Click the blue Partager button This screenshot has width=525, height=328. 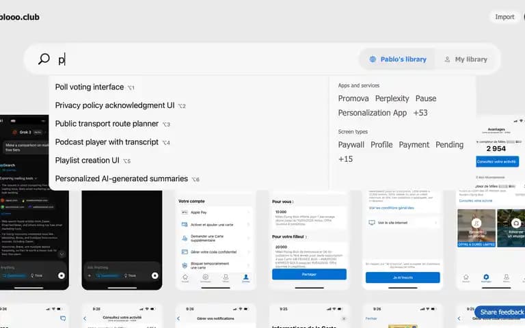309,274
